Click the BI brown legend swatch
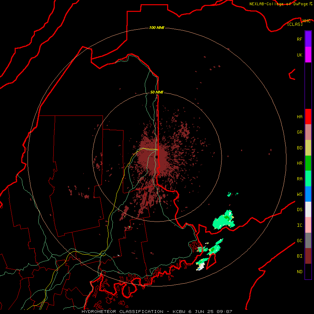 (x=308, y=256)
